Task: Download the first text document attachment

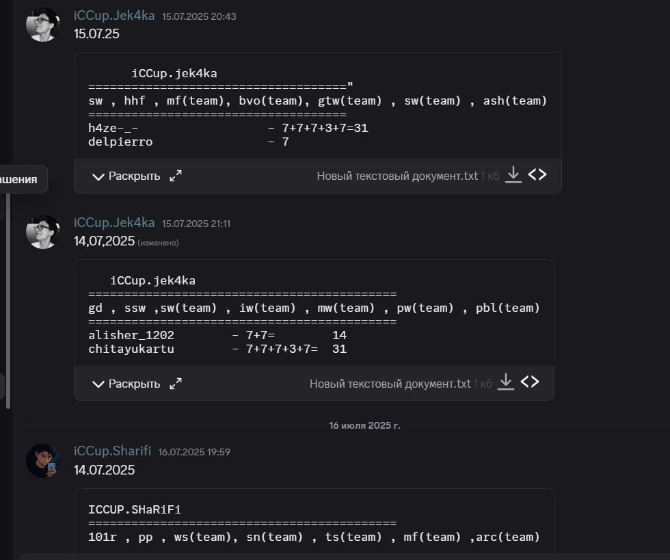Action: point(513,175)
